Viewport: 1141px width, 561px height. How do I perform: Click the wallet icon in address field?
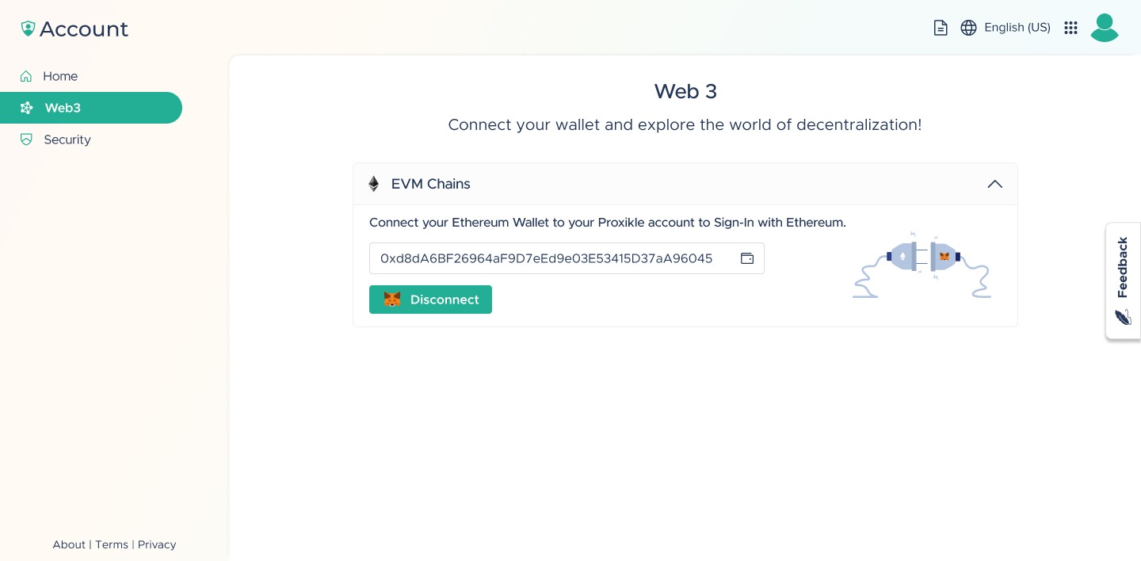pyautogui.click(x=747, y=258)
